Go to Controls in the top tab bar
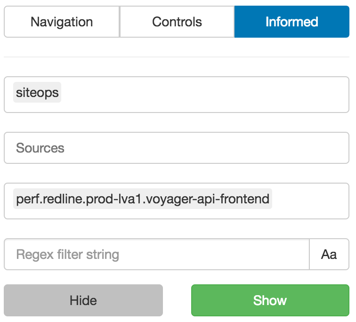The width and height of the screenshot is (356, 322). point(177,22)
